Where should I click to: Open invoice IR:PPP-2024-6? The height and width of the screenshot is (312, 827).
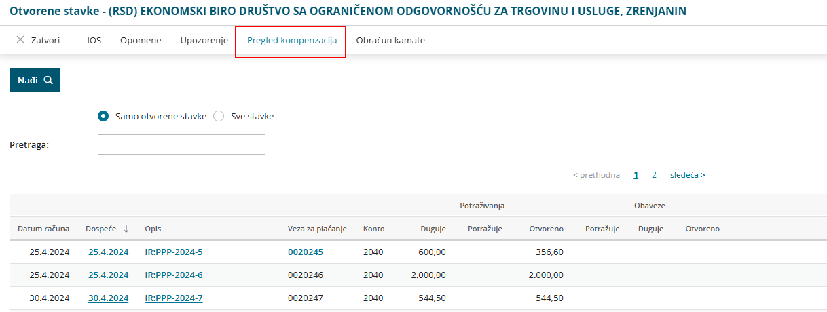pyautogui.click(x=174, y=275)
